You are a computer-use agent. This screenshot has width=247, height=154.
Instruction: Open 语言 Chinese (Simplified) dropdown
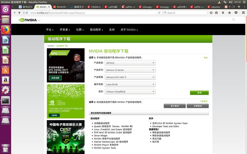(x=130, y=91)
